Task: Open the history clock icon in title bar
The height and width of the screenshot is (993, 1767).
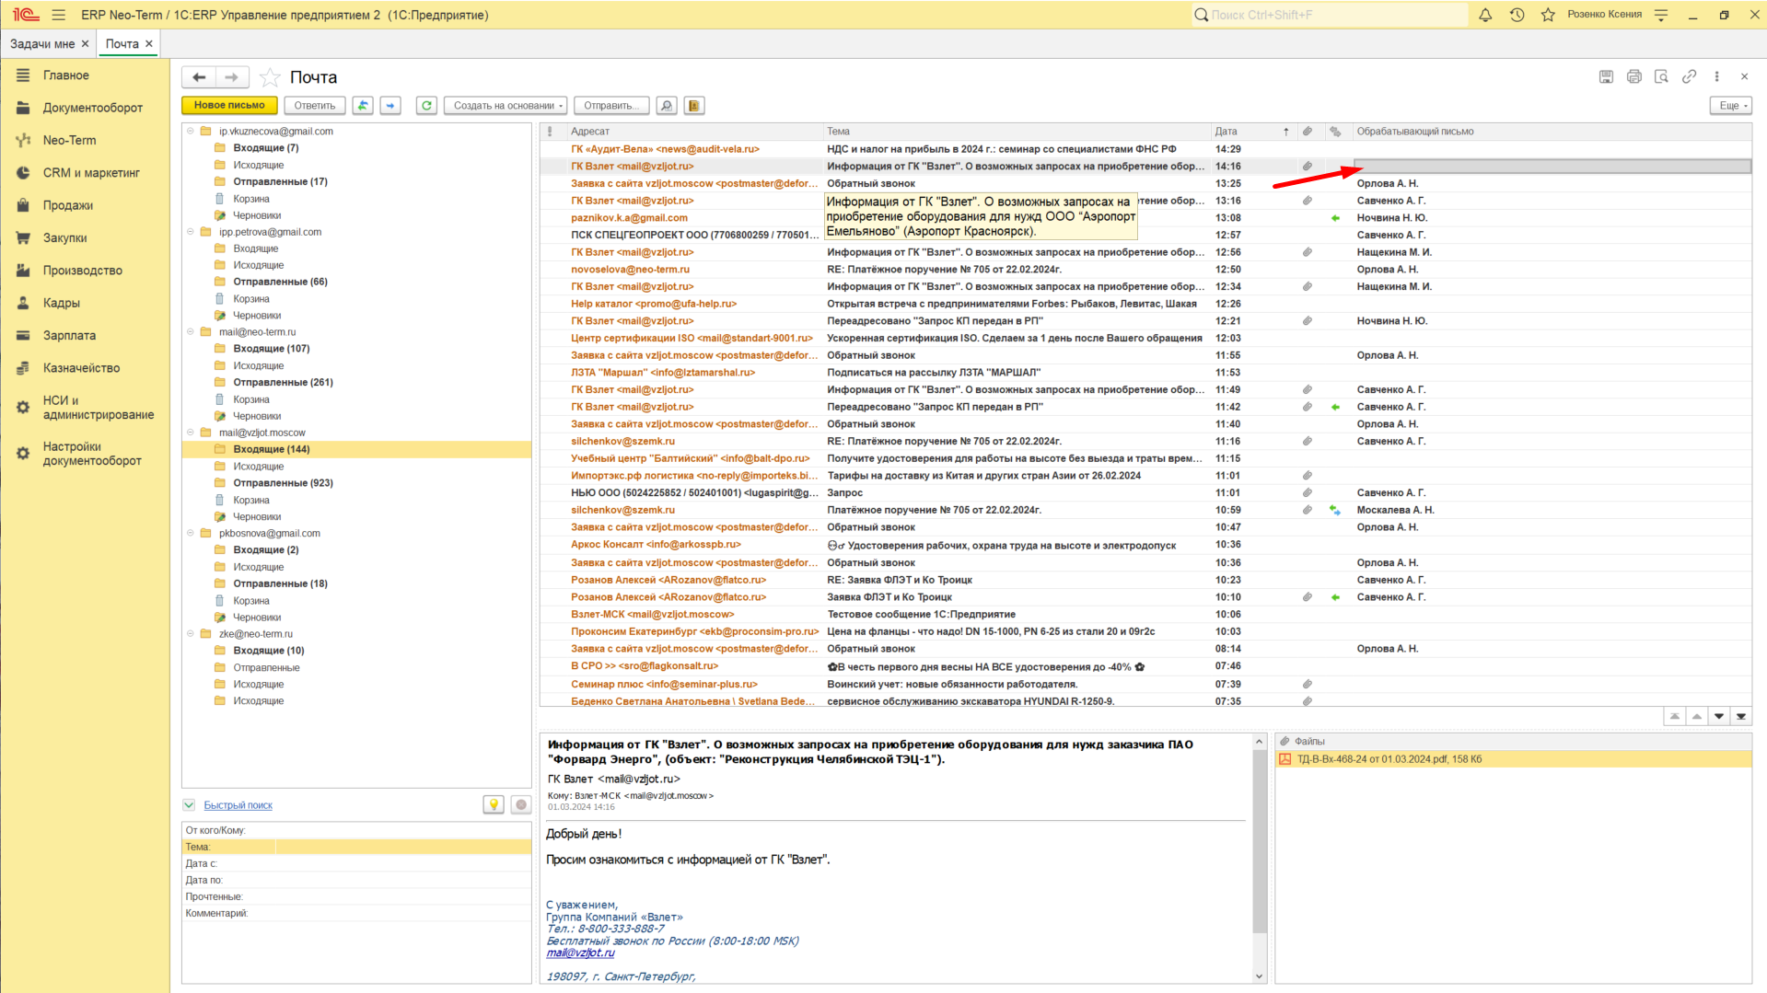Action: (1517, 15)
